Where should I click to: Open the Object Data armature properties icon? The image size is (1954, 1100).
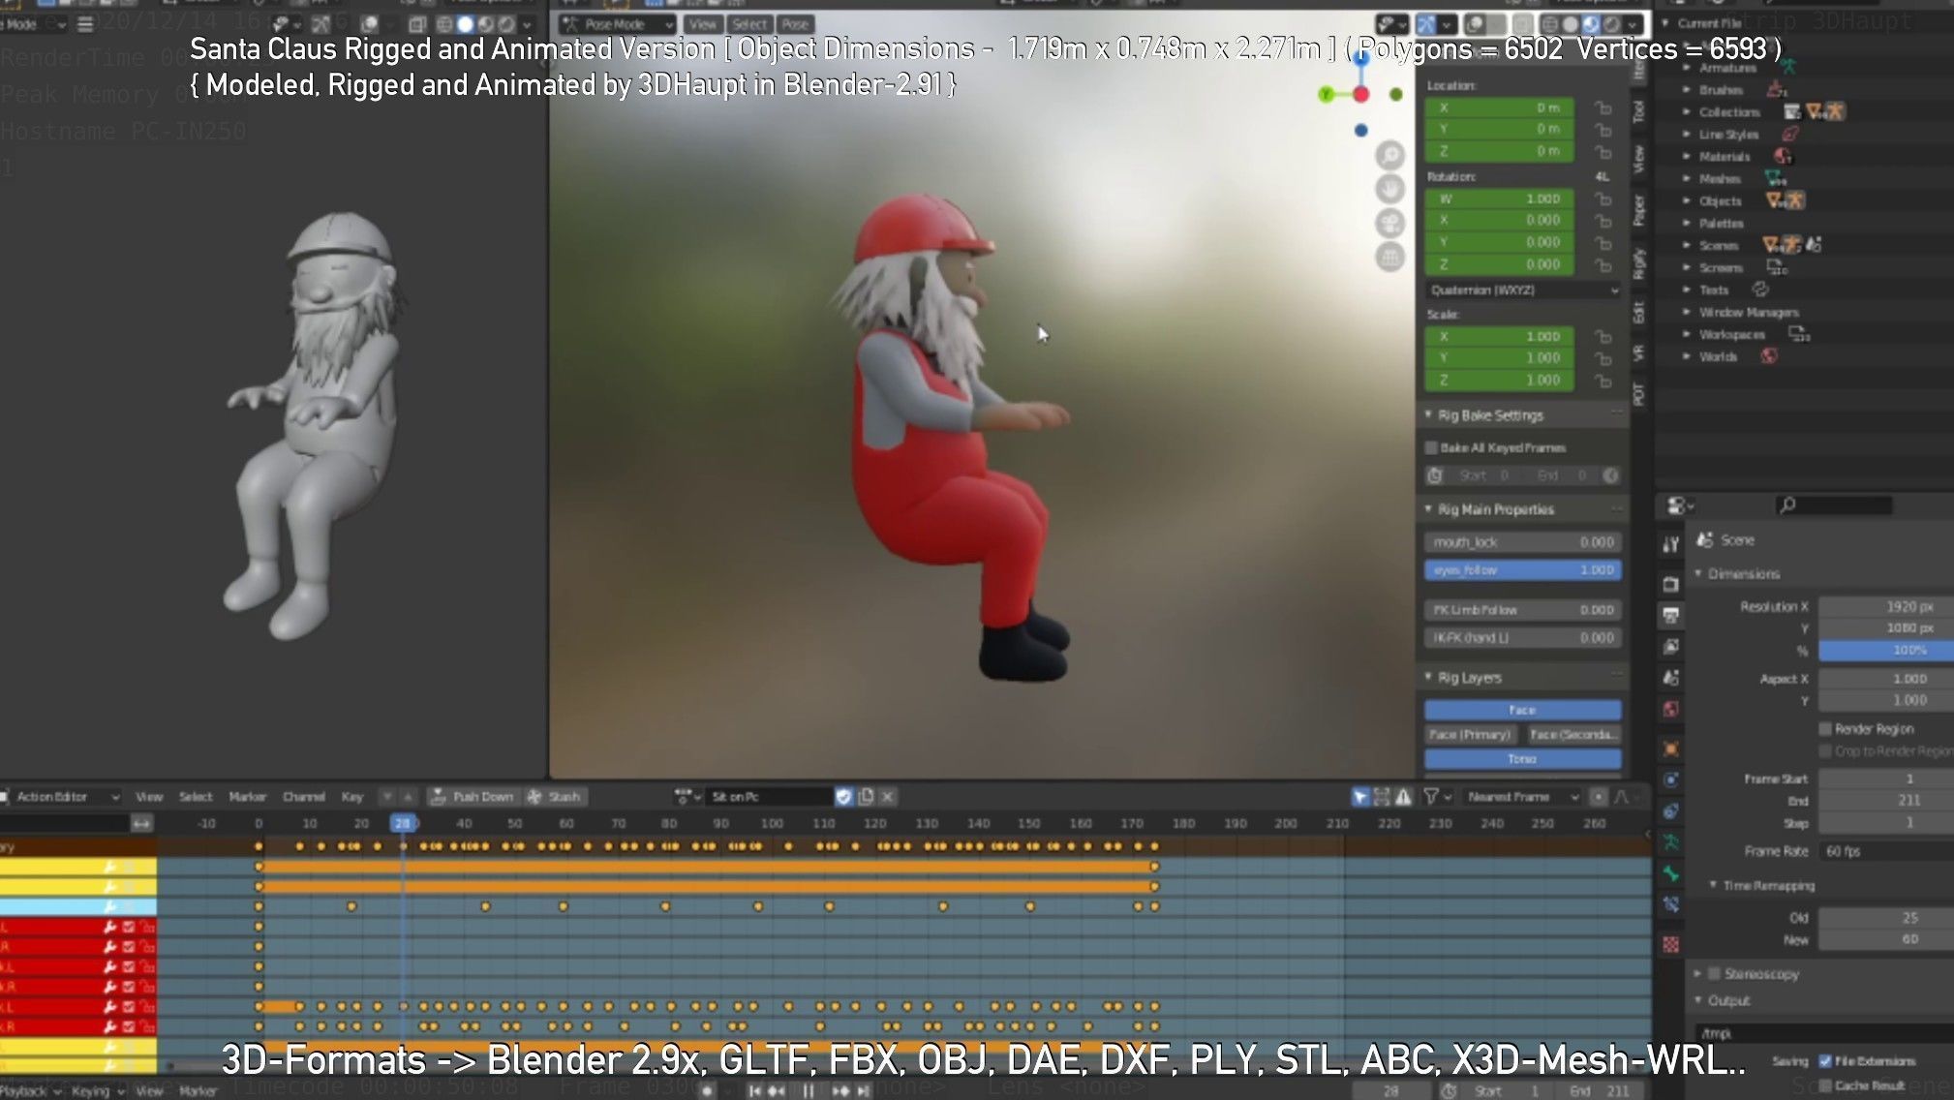point(1671,842)
